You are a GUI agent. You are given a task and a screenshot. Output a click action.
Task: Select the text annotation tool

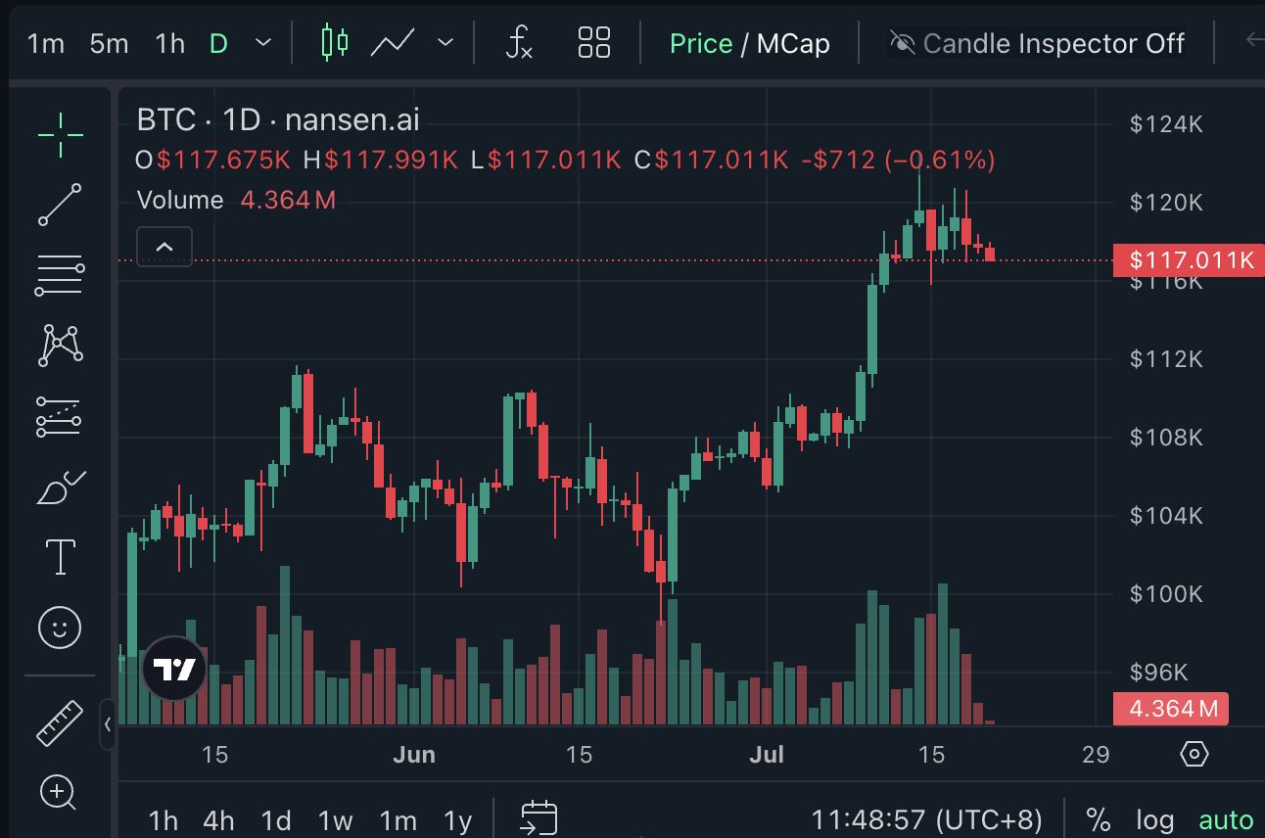coord(60,556)
